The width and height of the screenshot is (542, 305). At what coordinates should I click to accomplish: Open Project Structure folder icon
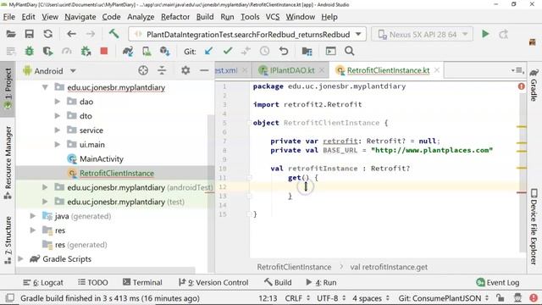tap(307, 52)
